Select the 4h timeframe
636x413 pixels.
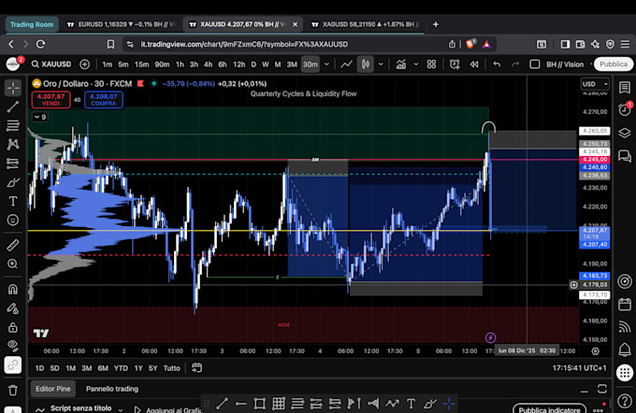pos(208,64)
